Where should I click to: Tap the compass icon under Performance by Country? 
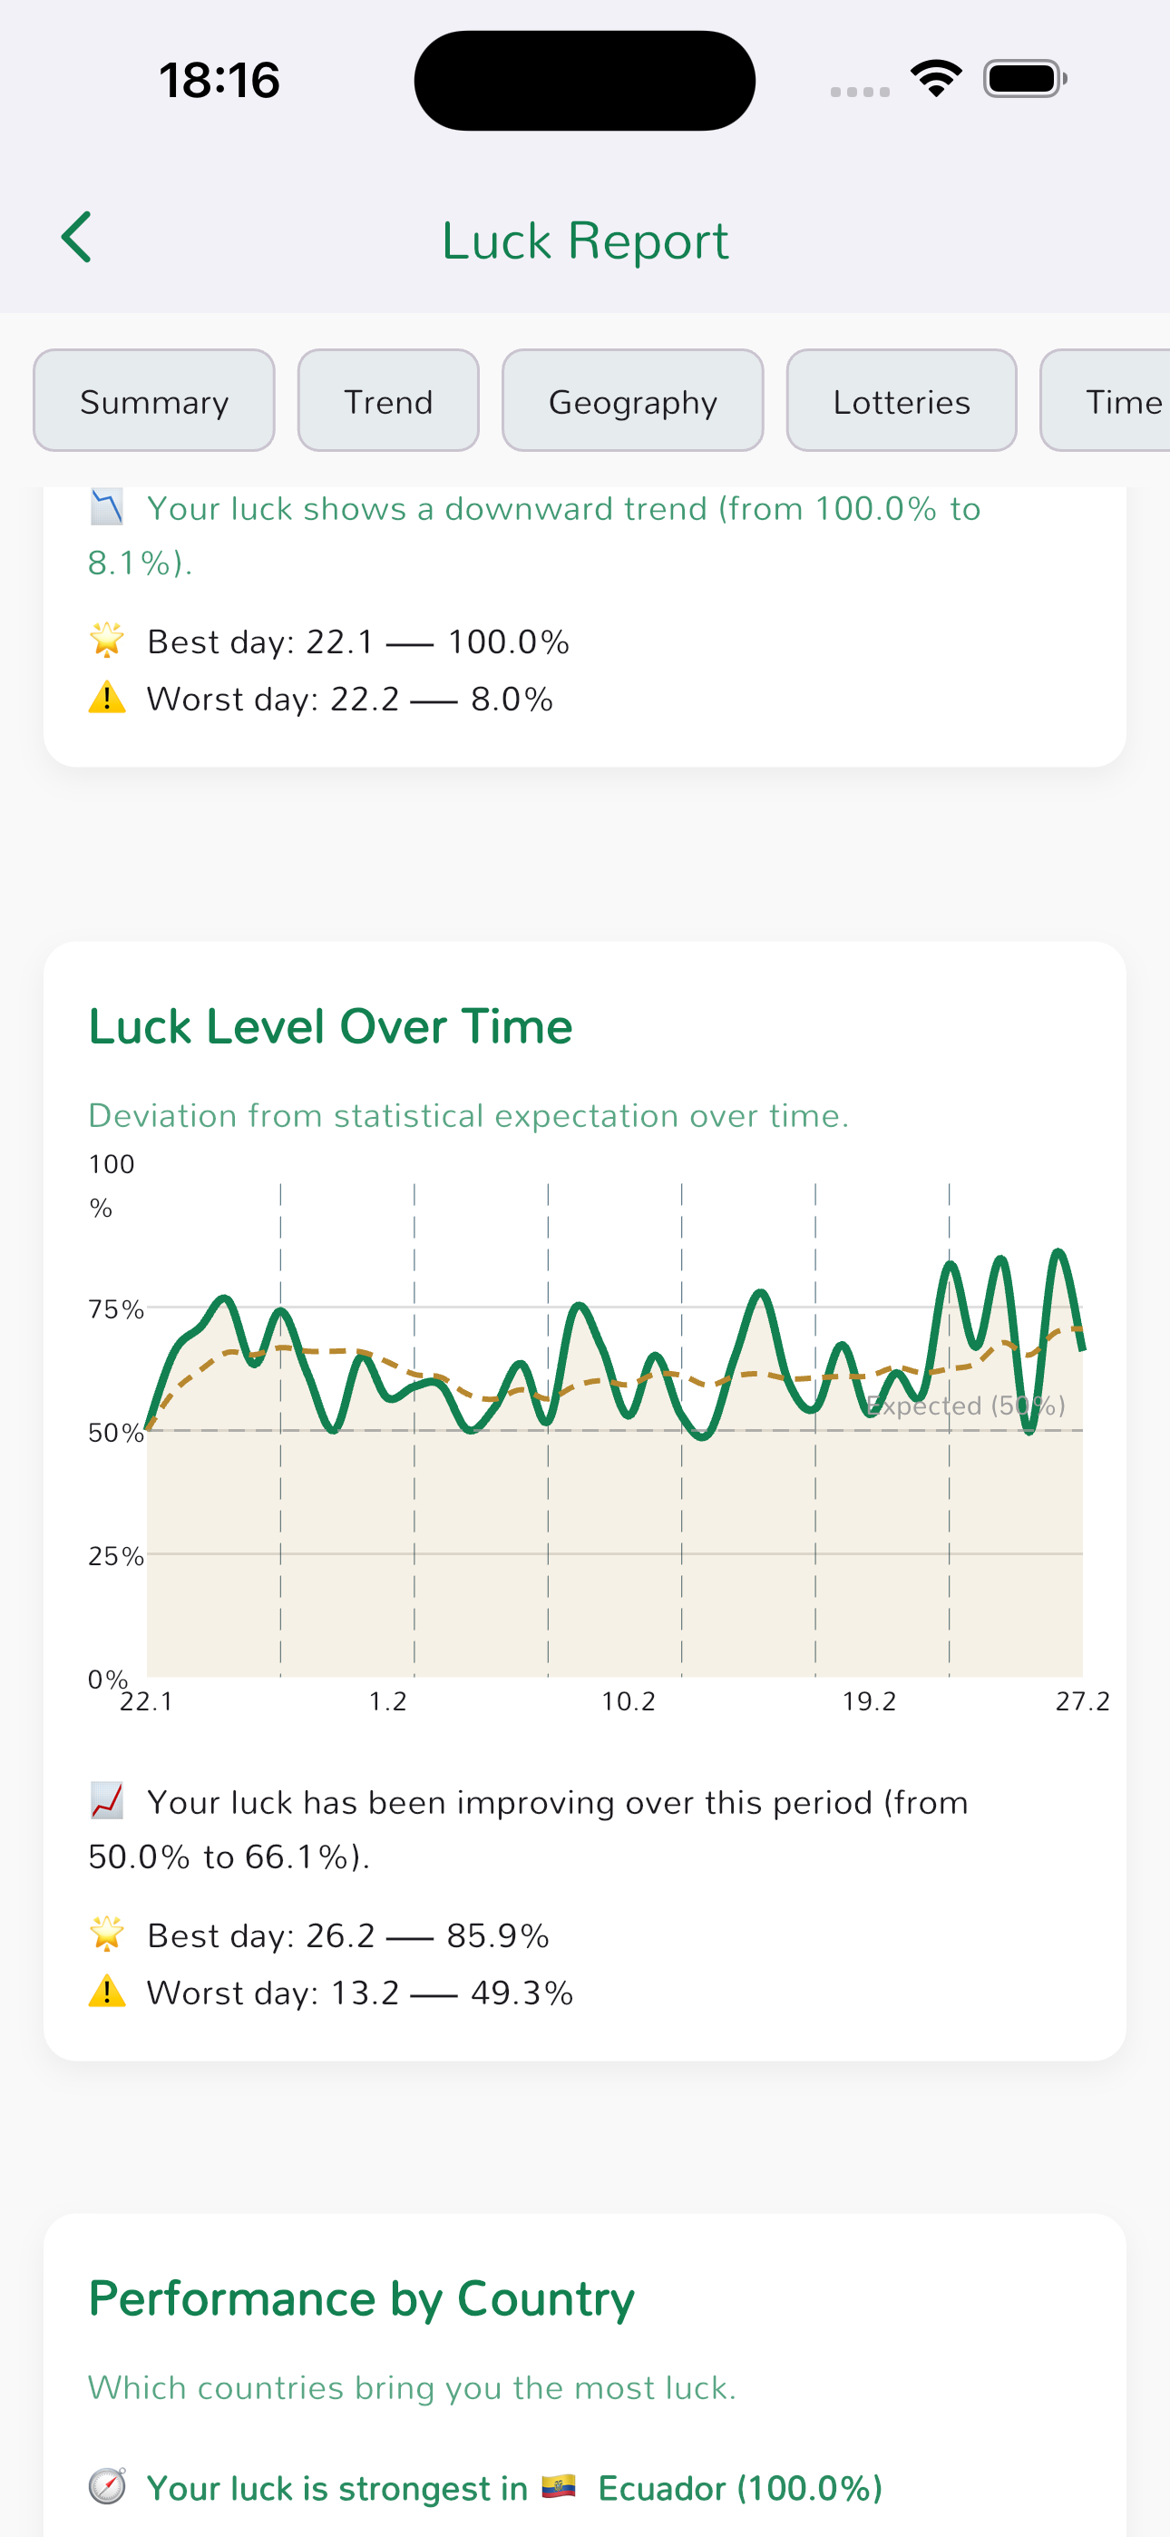pyautogui.click(x=106, y=2487)
